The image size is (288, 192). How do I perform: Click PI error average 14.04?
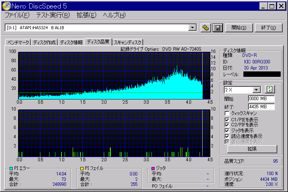[61, 174]
